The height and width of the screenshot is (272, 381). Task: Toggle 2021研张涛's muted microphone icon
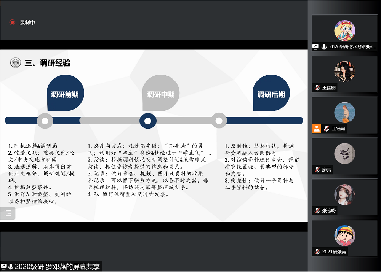pos(317,252)
